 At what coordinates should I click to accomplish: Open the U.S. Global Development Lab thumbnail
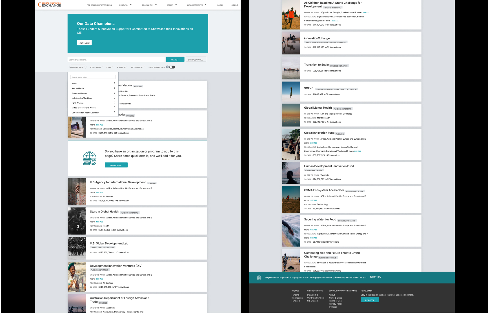(77, 248)
